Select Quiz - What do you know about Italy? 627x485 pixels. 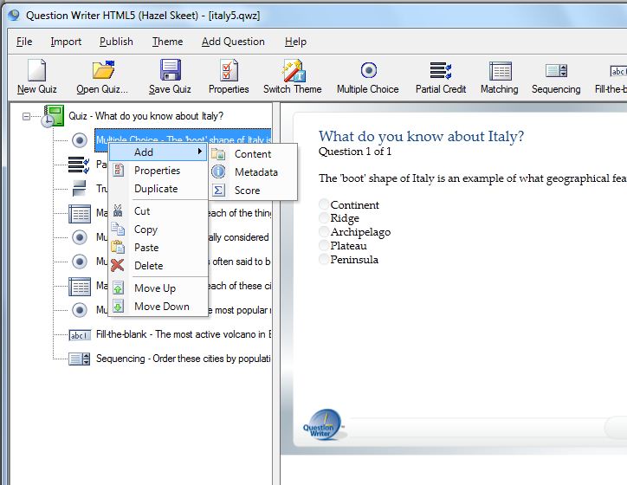click(x=146, y=116)
